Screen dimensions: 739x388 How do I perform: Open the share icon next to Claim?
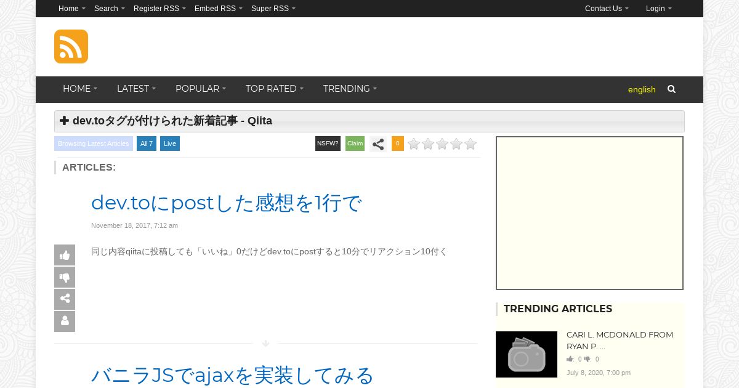point(378,144)
